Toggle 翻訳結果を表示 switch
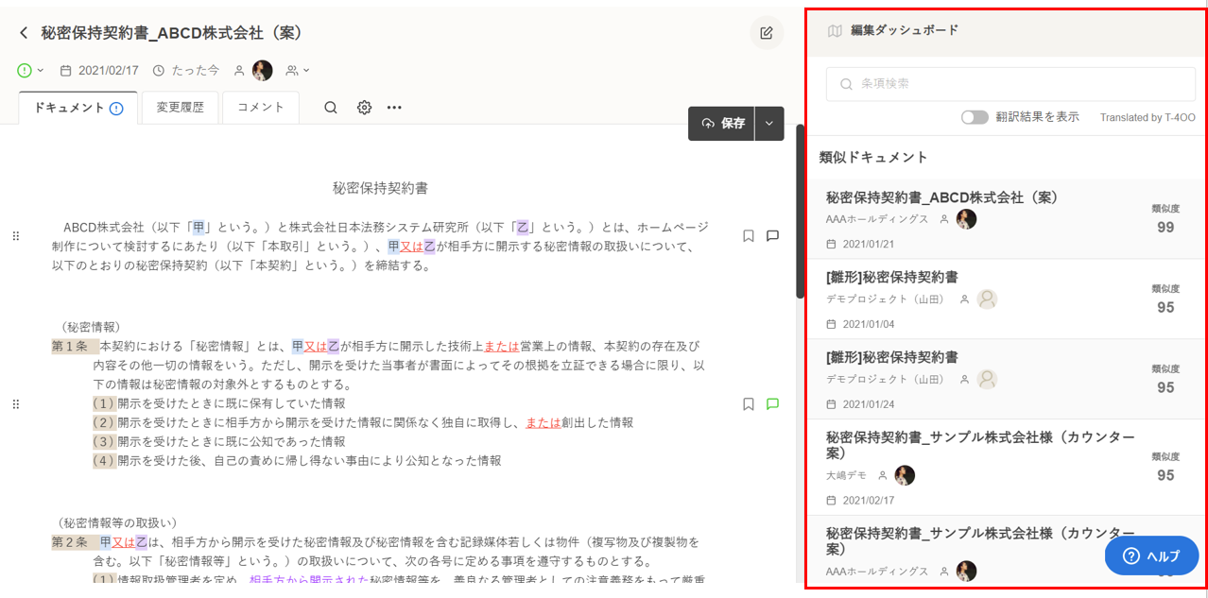Screen dimensions: 1208x598 coord(975,117)
